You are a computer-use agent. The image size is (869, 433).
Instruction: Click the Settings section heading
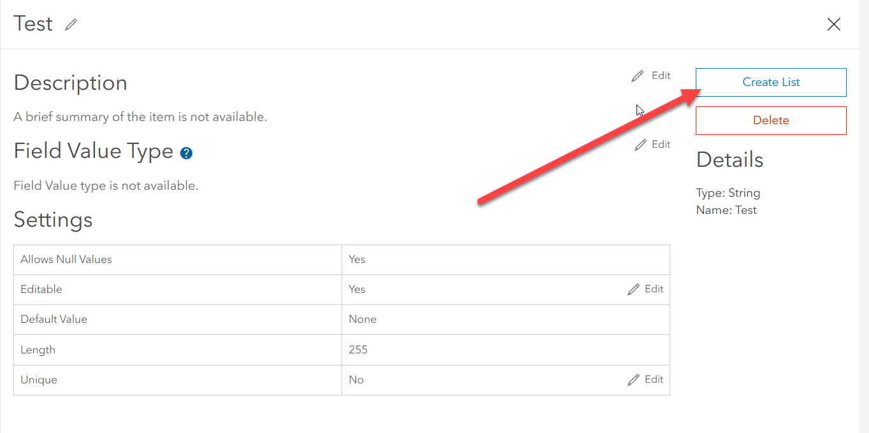click(x=54, y=220)
